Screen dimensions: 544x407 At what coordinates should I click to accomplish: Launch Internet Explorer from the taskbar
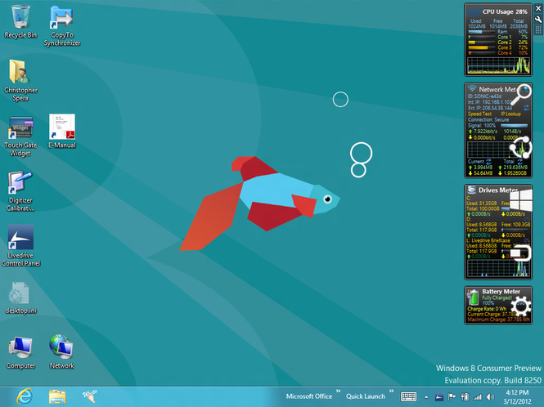(25, 396)
